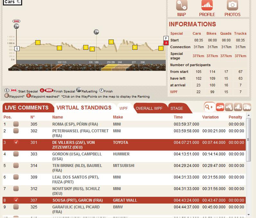Open the stage PROFILE icon
256x218 pixels.
[x=207, y=5]
